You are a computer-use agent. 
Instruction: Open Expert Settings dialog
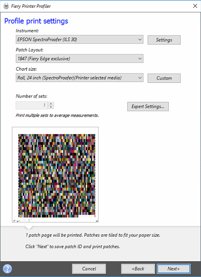coord(148,106)
